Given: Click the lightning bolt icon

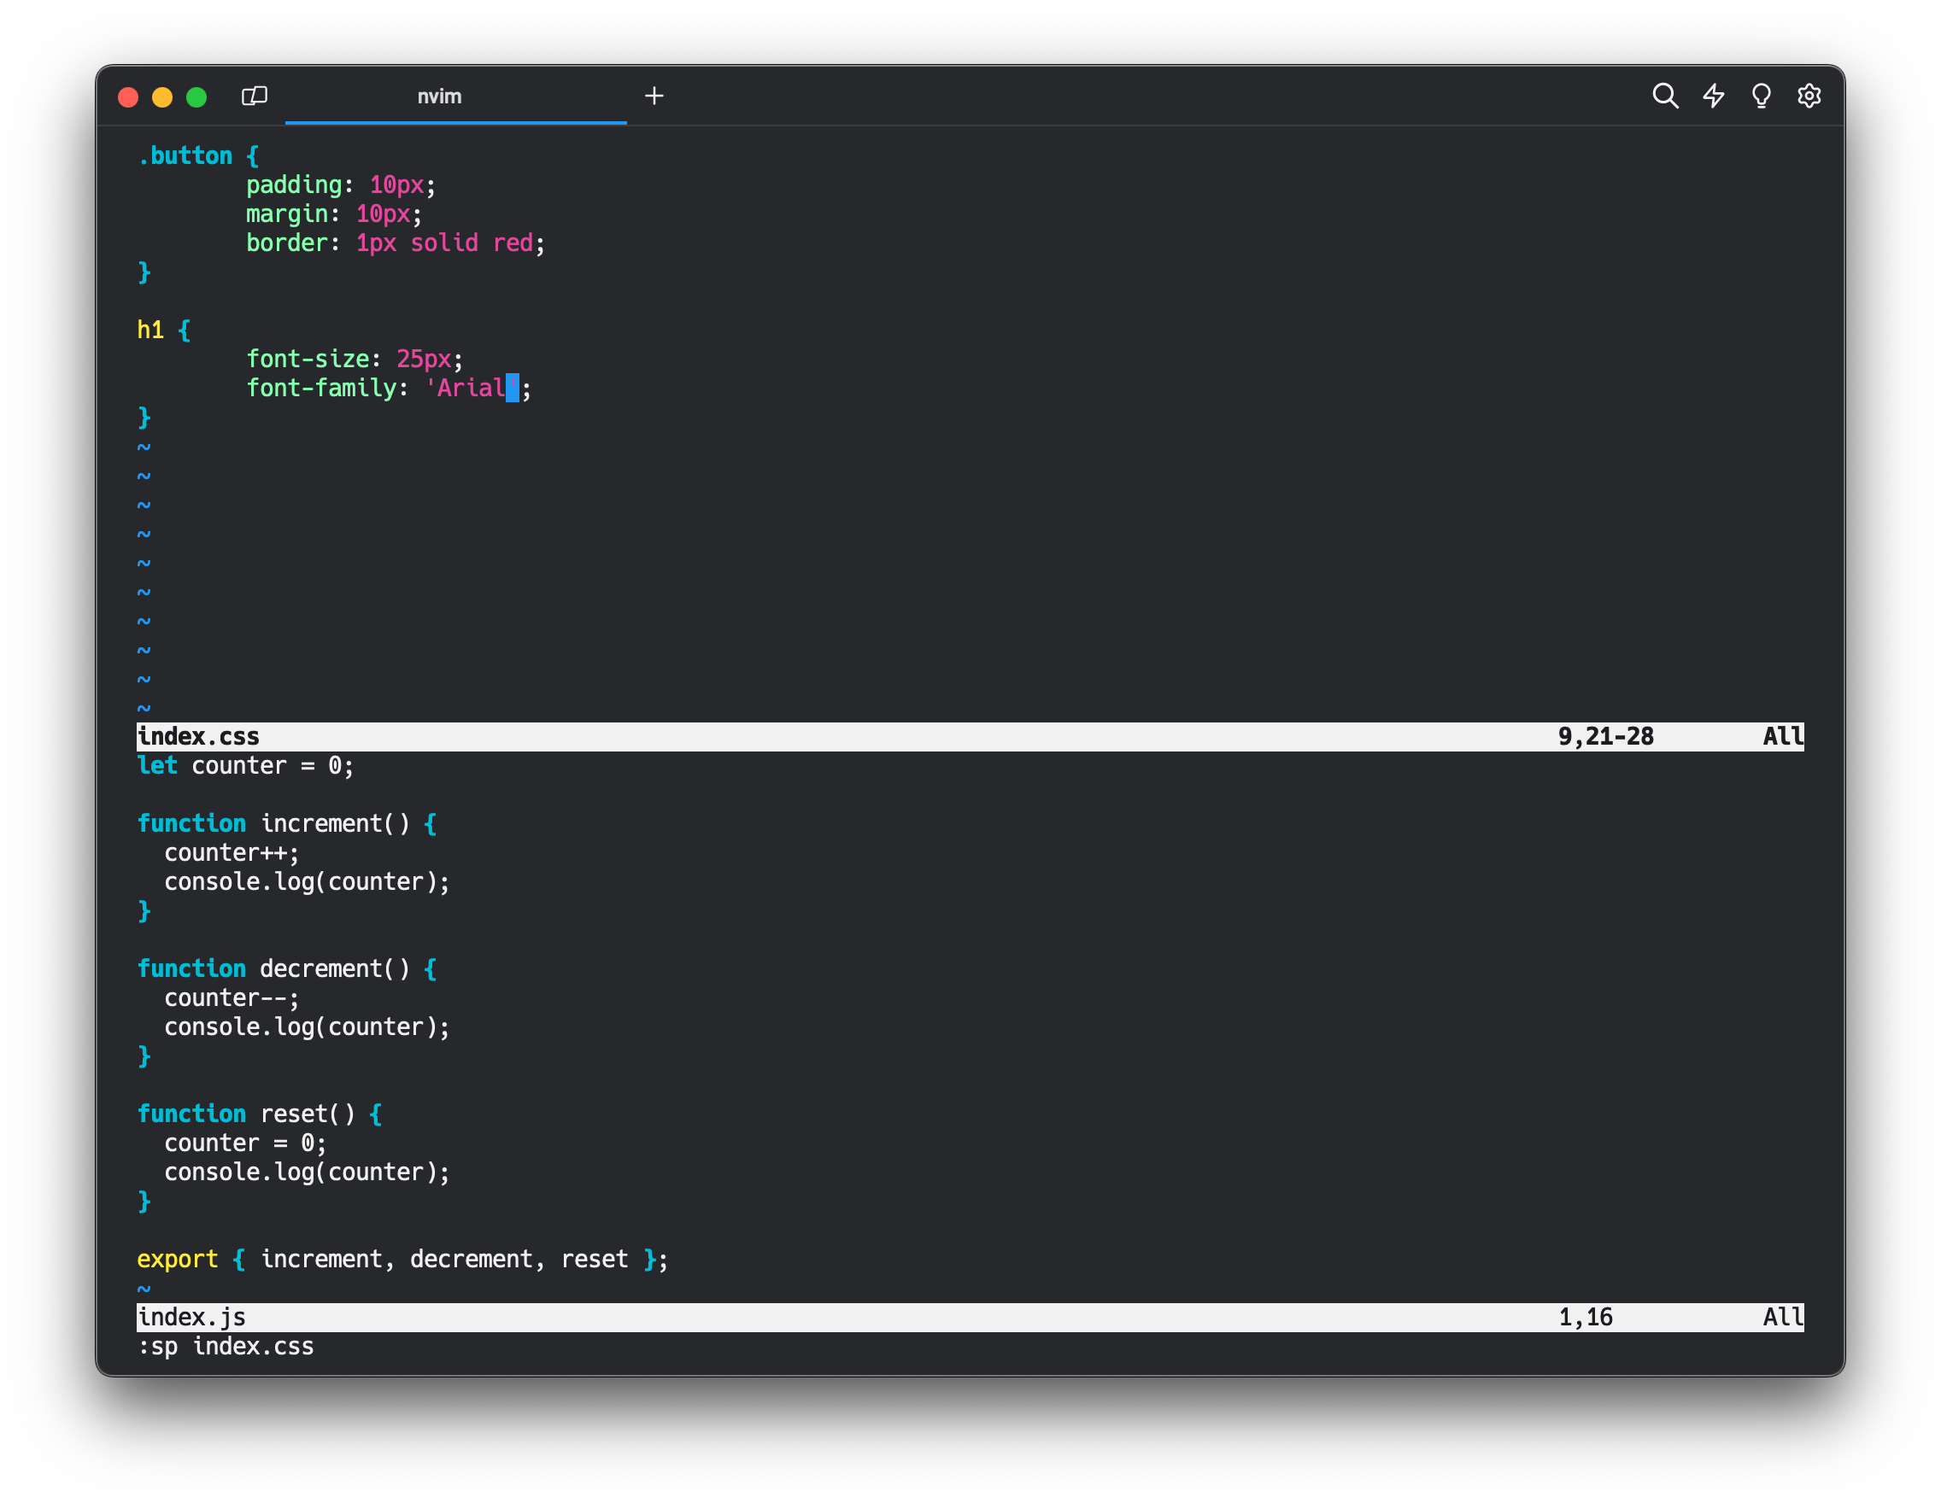Looking at the screenshot, I should click(1714, 96).
